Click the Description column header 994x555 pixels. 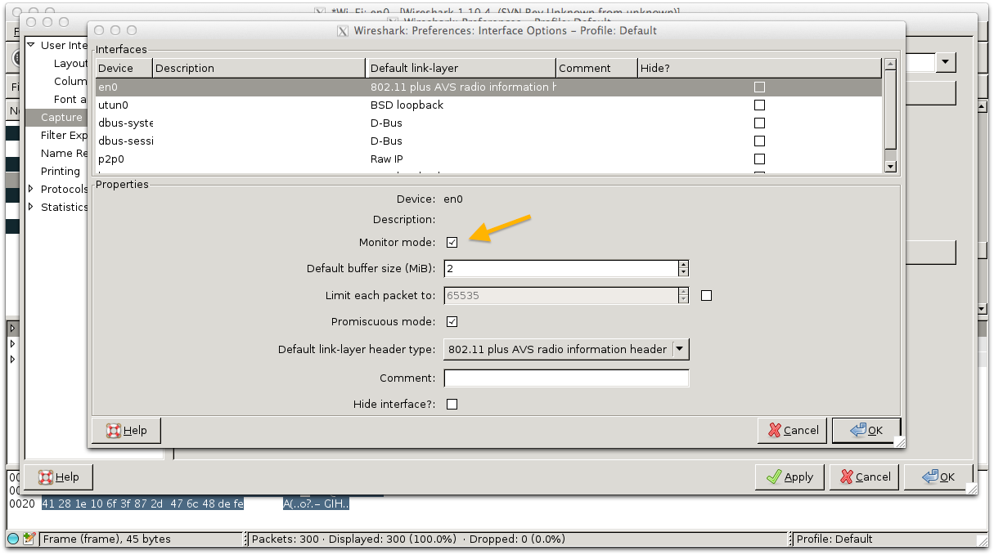259,68
